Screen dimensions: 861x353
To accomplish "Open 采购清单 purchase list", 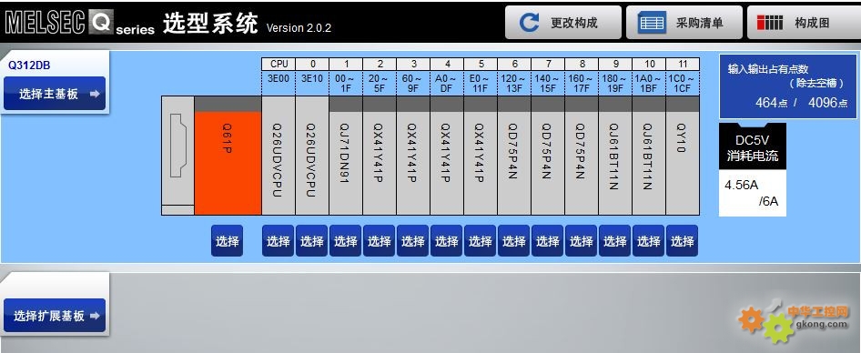I will point(684,23).
